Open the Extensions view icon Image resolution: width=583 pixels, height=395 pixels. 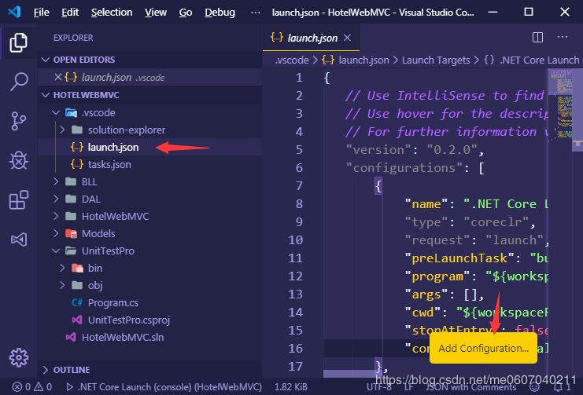19,200
